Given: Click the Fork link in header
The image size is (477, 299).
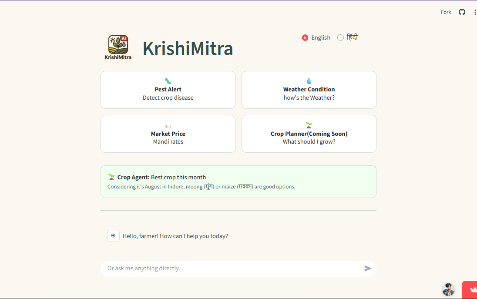Looking at the screenshot, I should point(446,12).
